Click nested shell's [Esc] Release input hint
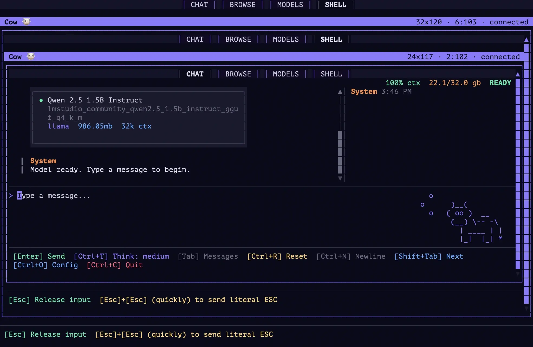Viewport: 533px width, 347px height. pyautogui.click(x=50, y=300)
